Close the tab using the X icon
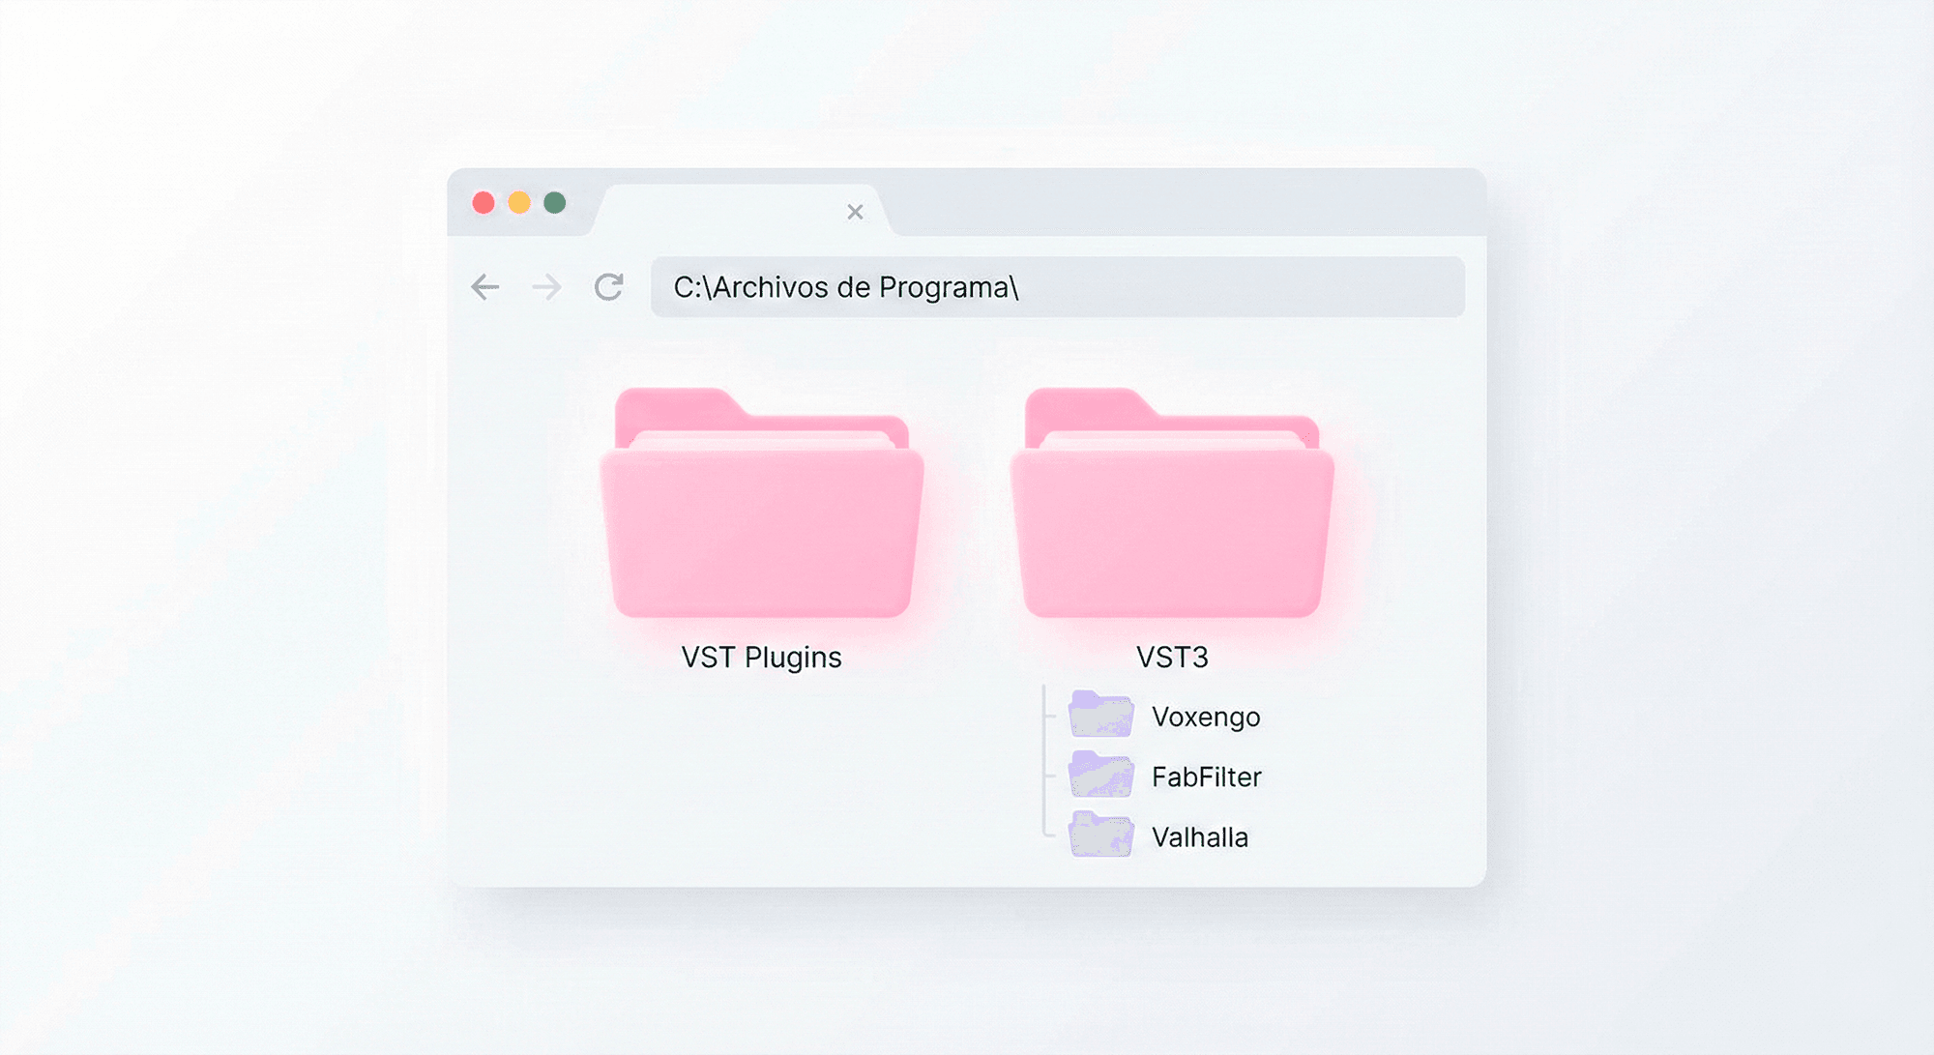This screenshot has height=1055, width=1934. coord(855,212)
